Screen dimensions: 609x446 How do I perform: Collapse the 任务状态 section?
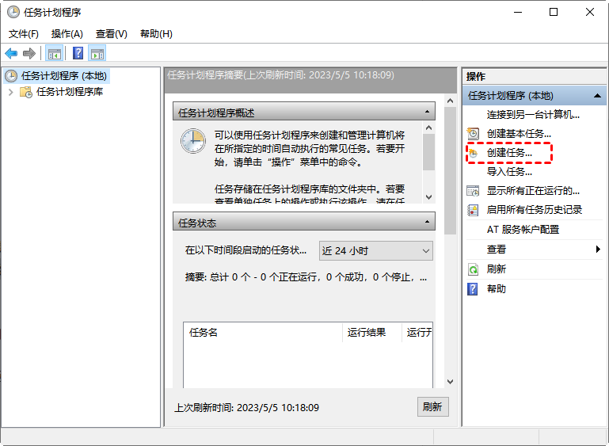point(427,222)
